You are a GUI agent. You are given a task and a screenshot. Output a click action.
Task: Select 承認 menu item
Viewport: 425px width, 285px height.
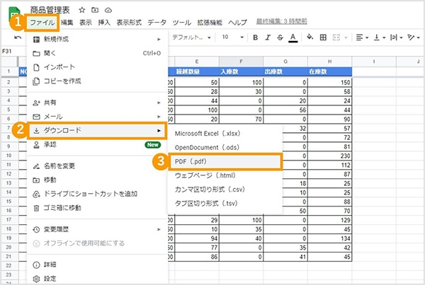(x=97, y=144)
